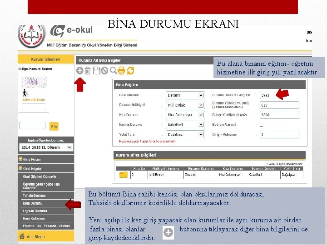Print with the orange printer icon

pos(121,71)
